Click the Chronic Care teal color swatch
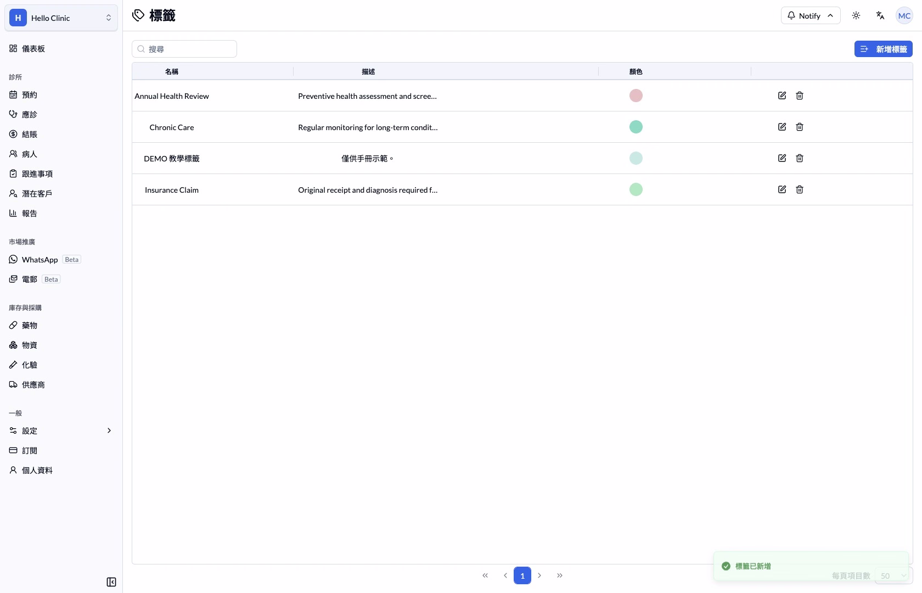Screen dimensions: 922x593 click(636, 127)
